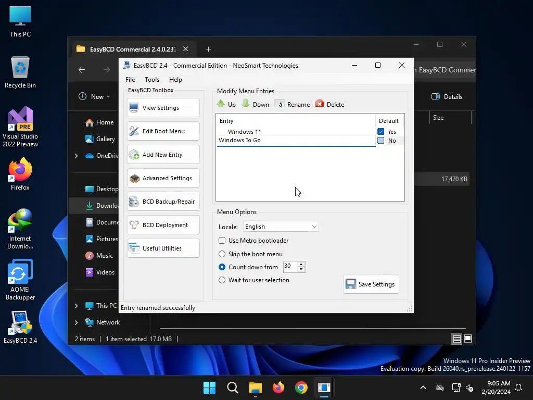Screen dimensions: 533x400
Task: Click the Save Settings button
Action: 371,284
